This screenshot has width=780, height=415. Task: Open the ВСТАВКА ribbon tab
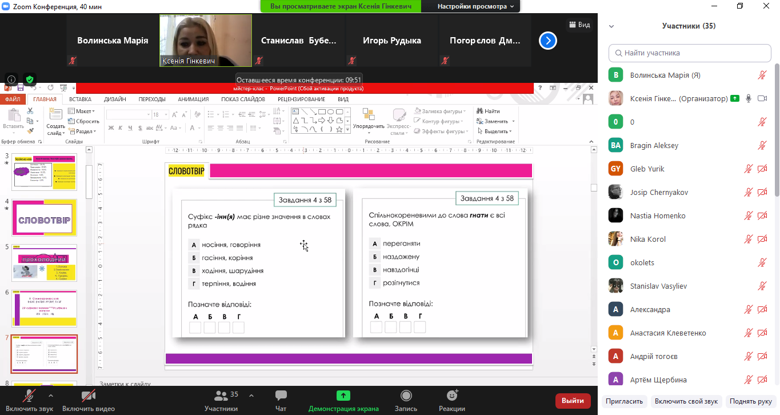[x=80, y=99]
